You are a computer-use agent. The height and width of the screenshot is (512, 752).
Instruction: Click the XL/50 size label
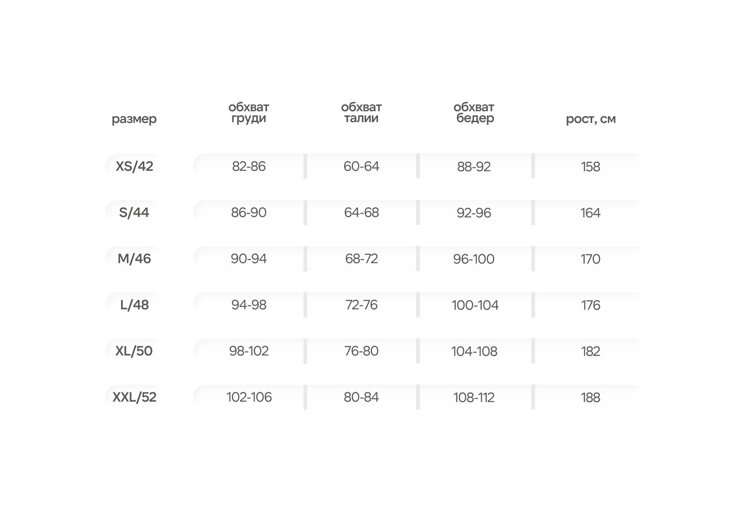point(134,351)
